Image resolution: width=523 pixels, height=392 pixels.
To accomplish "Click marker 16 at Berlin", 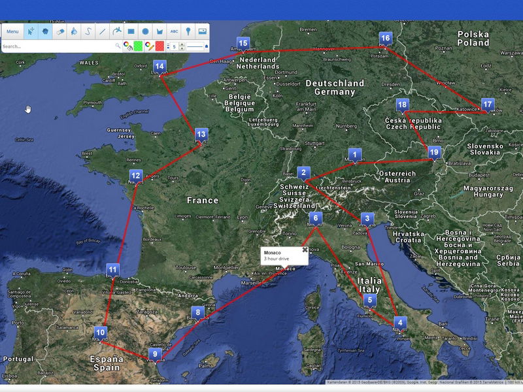I will tap(386, 39).
